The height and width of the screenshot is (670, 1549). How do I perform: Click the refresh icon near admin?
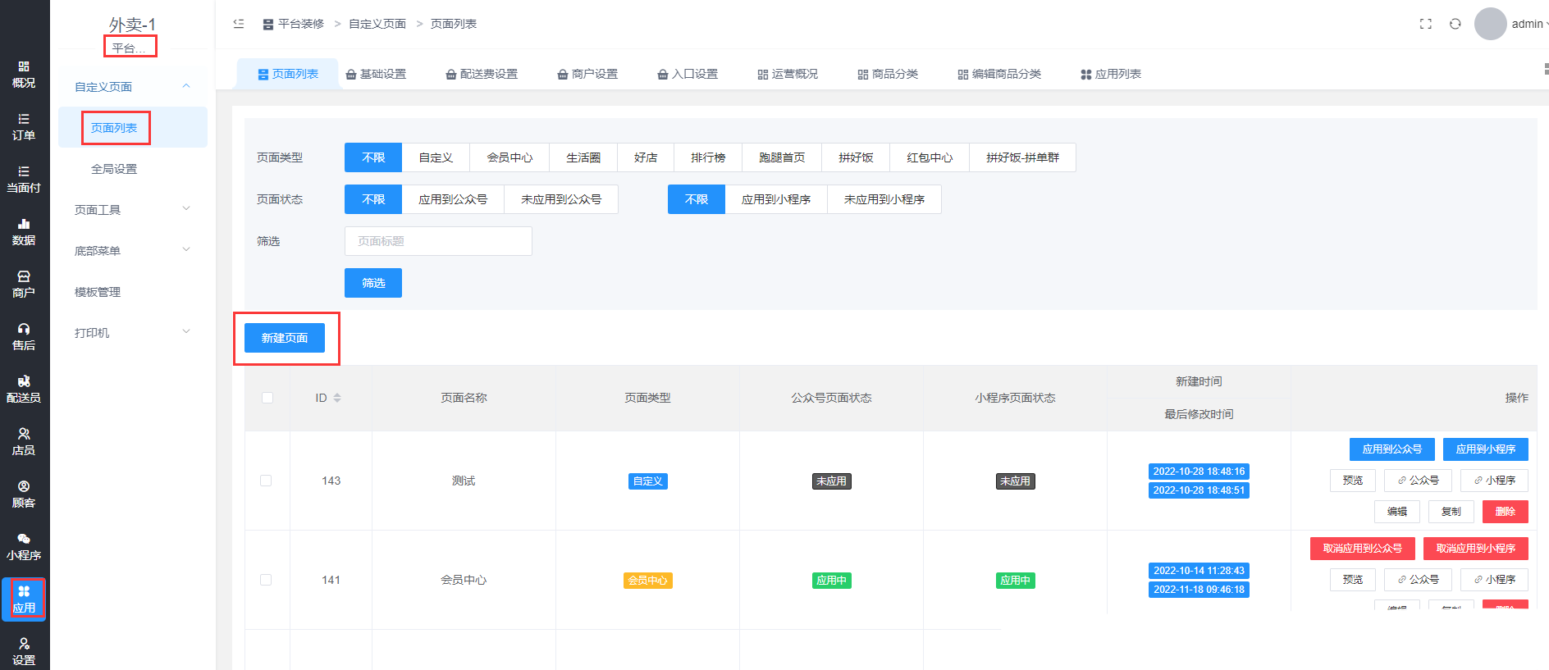1455,24
